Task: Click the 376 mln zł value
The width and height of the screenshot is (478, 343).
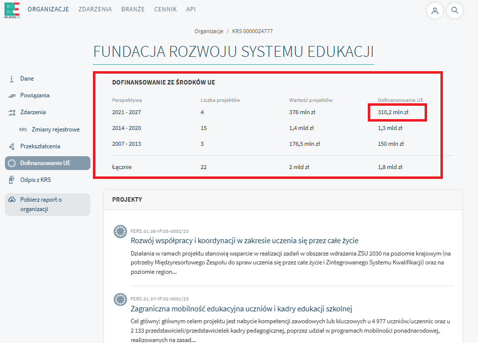Action: point(303,112)
